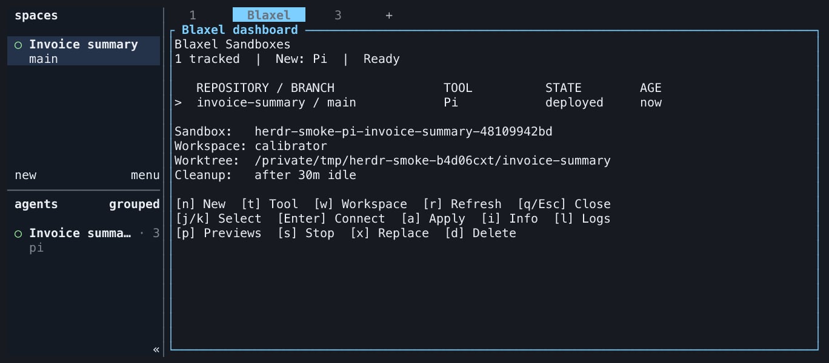Click the [s] Stop shortcut
Viewport: 829px width, 363px height.
[305, 234]
